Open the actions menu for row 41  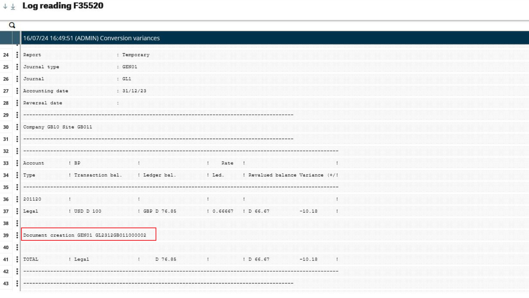17,259
